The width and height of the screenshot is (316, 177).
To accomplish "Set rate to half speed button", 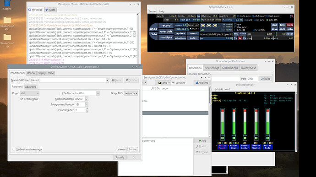I will click(235, 38).
